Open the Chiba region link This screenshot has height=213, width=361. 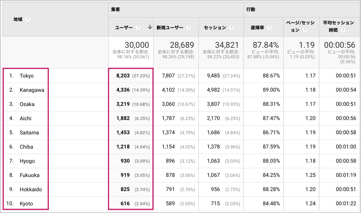[x=26, y=147]
